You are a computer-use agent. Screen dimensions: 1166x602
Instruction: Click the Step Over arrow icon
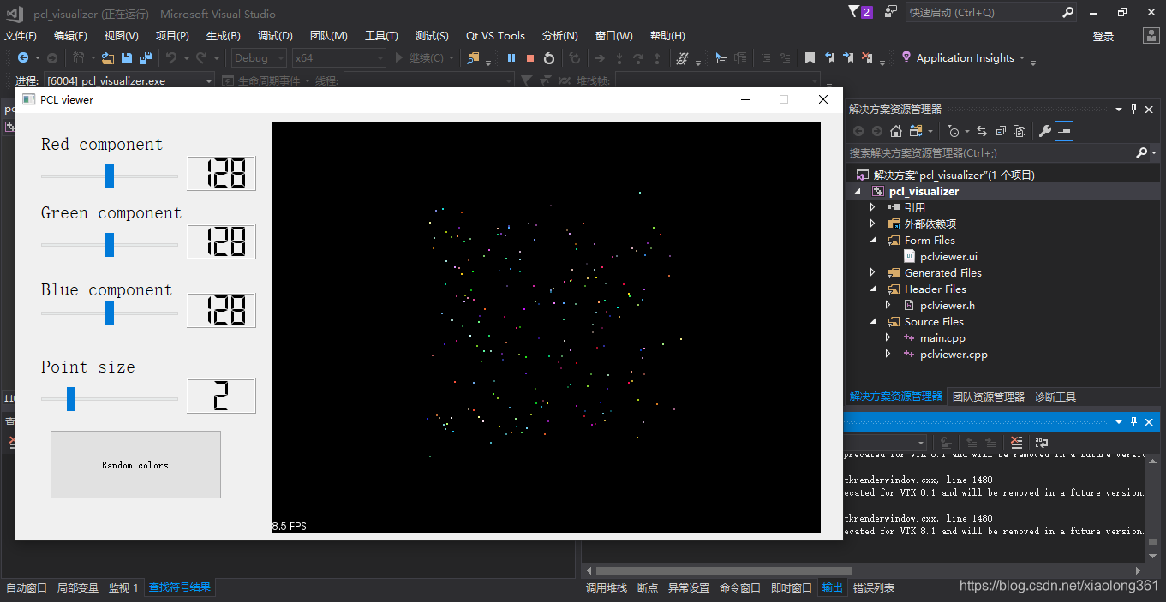638,58
